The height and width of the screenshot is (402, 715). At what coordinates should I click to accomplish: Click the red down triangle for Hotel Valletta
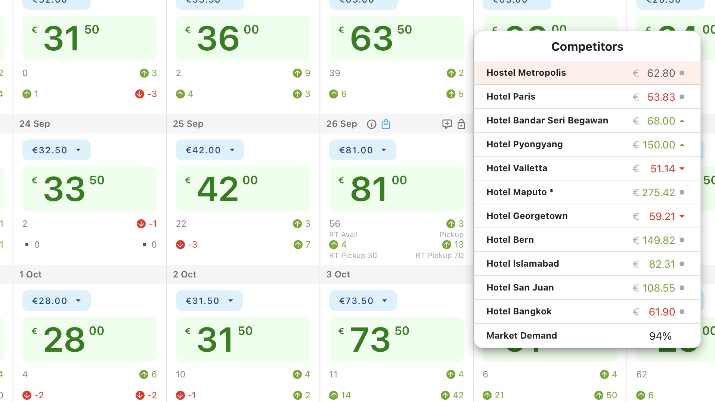tap(682, 169)
